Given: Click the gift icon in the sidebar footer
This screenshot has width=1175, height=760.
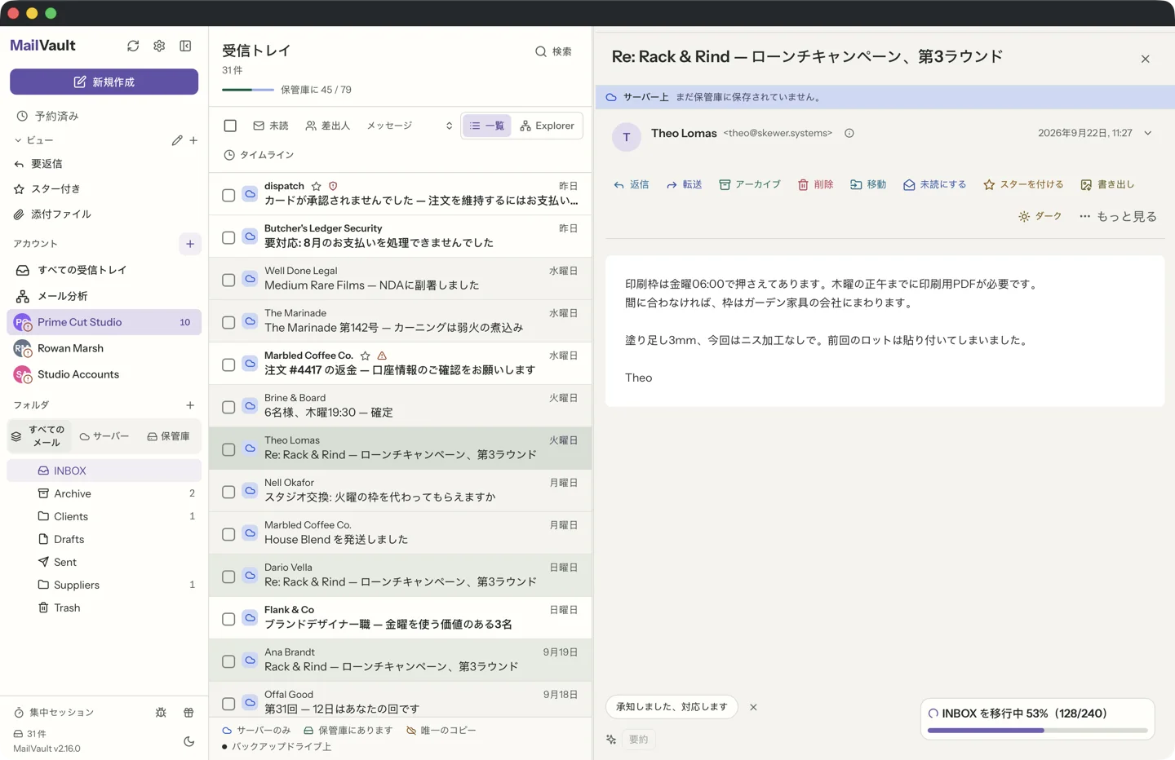Looking at the screenshot, I should (x=188, y=713).
